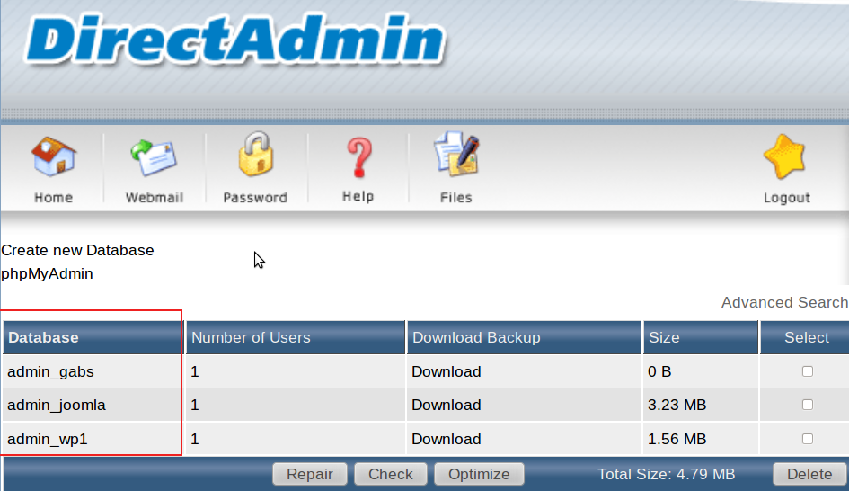This screenshot has height=491, width=849.
Task: Click the Logout star icon
Action: pos(785,156)
